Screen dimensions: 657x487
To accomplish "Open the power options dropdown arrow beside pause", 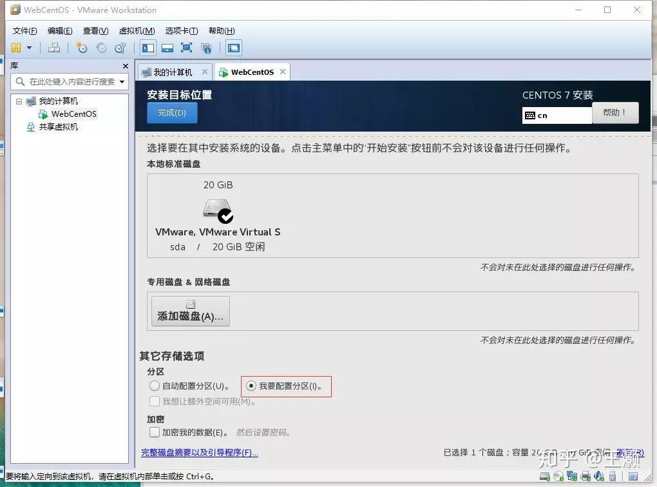I will [x=30, y=48].
